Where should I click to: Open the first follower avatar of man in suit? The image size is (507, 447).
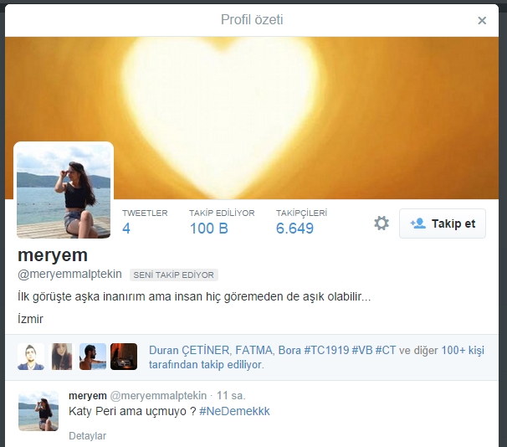tap(31, 357)
